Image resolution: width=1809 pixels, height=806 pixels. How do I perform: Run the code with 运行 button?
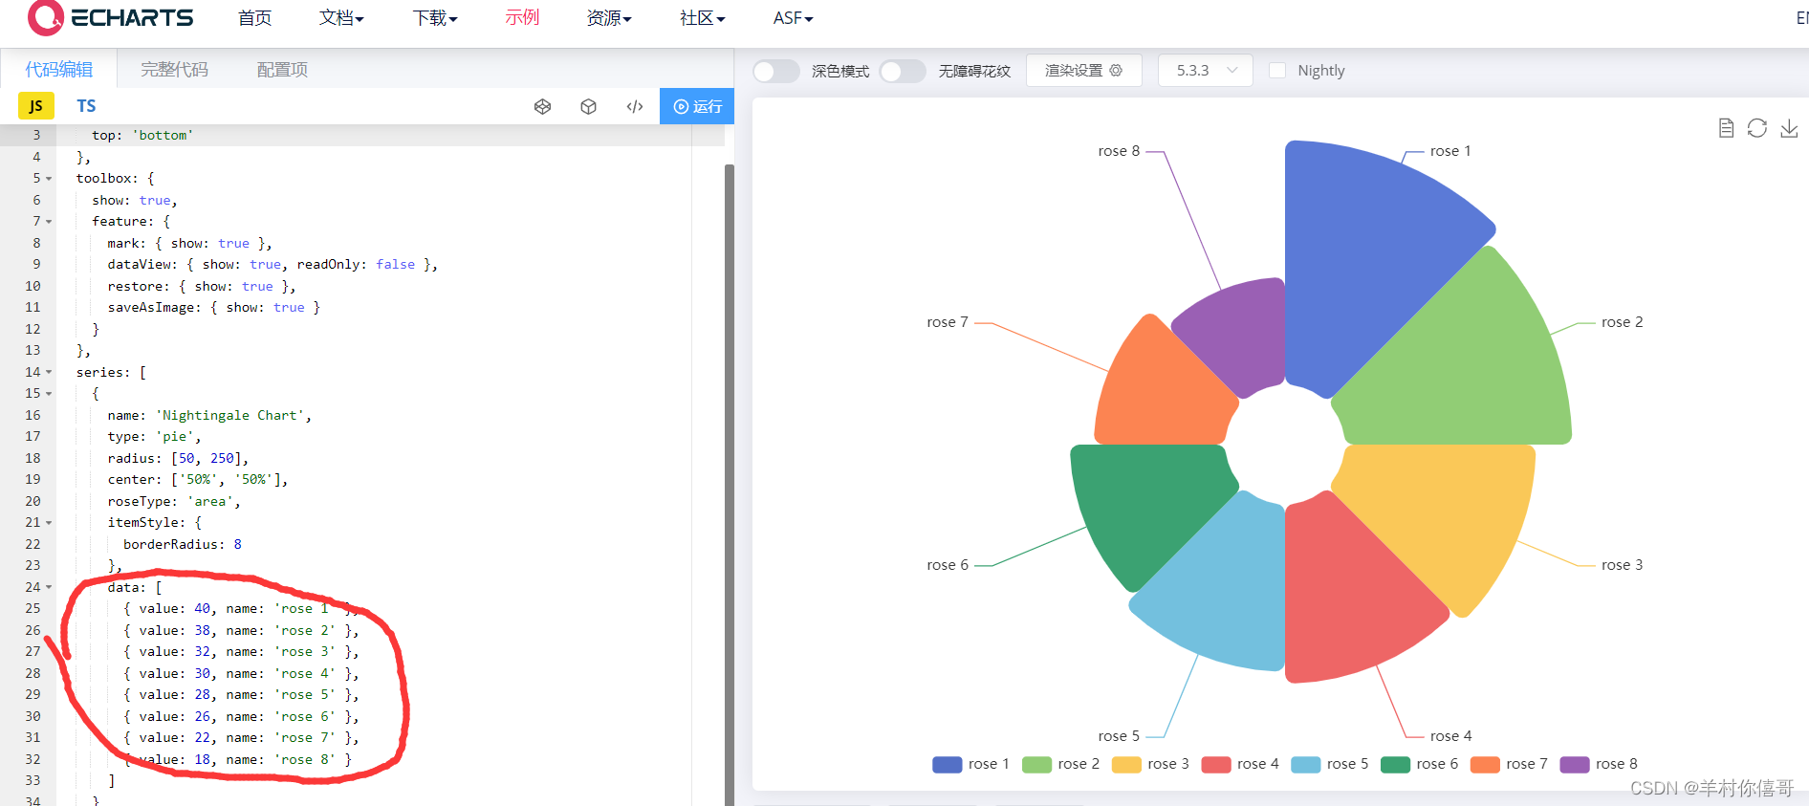pos(697,106)
